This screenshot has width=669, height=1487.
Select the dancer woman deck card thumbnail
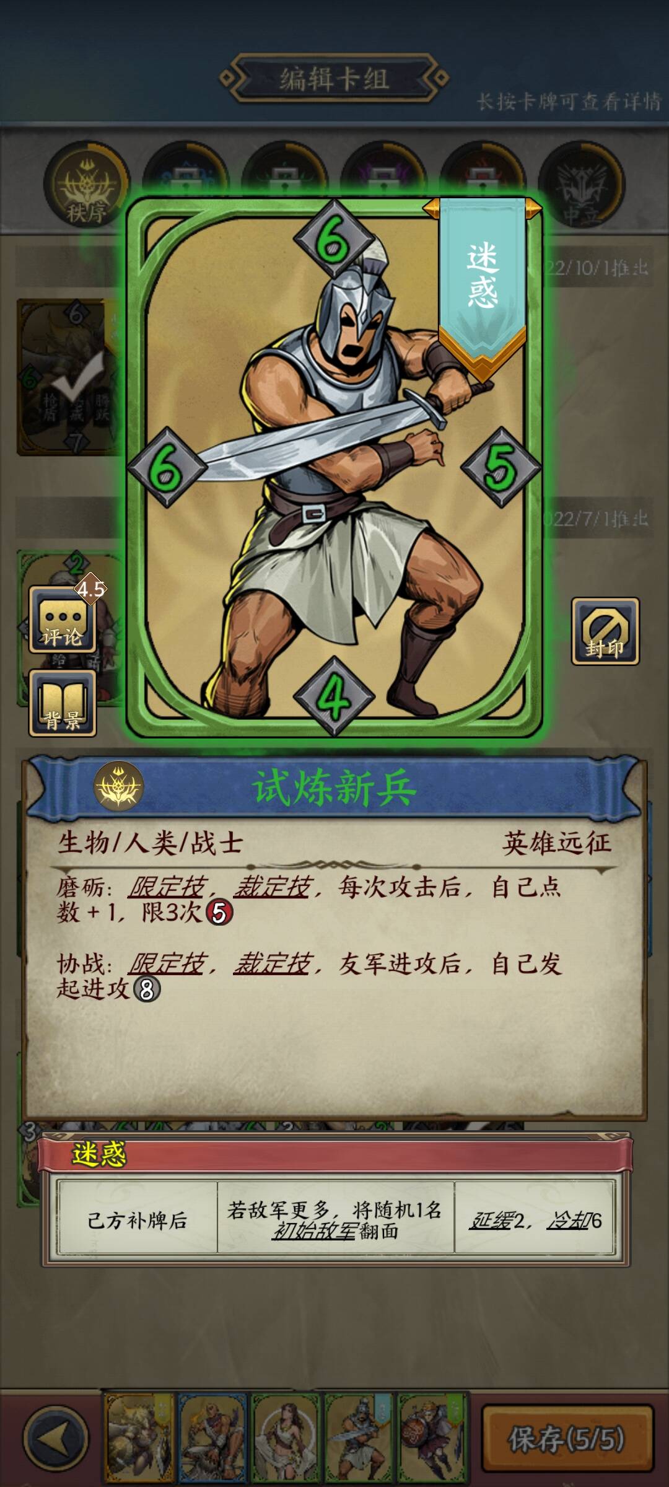pyautogui.click(x=285, y=1437)
